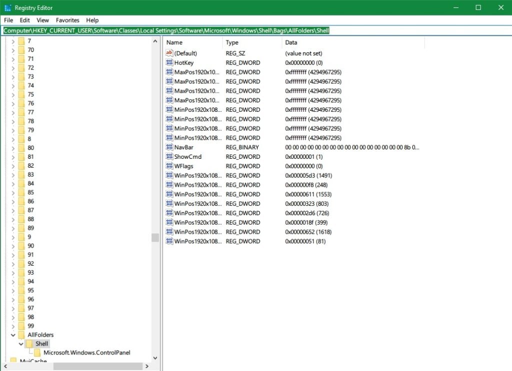
Task: Open the Favorites menu
Action: 67,20
